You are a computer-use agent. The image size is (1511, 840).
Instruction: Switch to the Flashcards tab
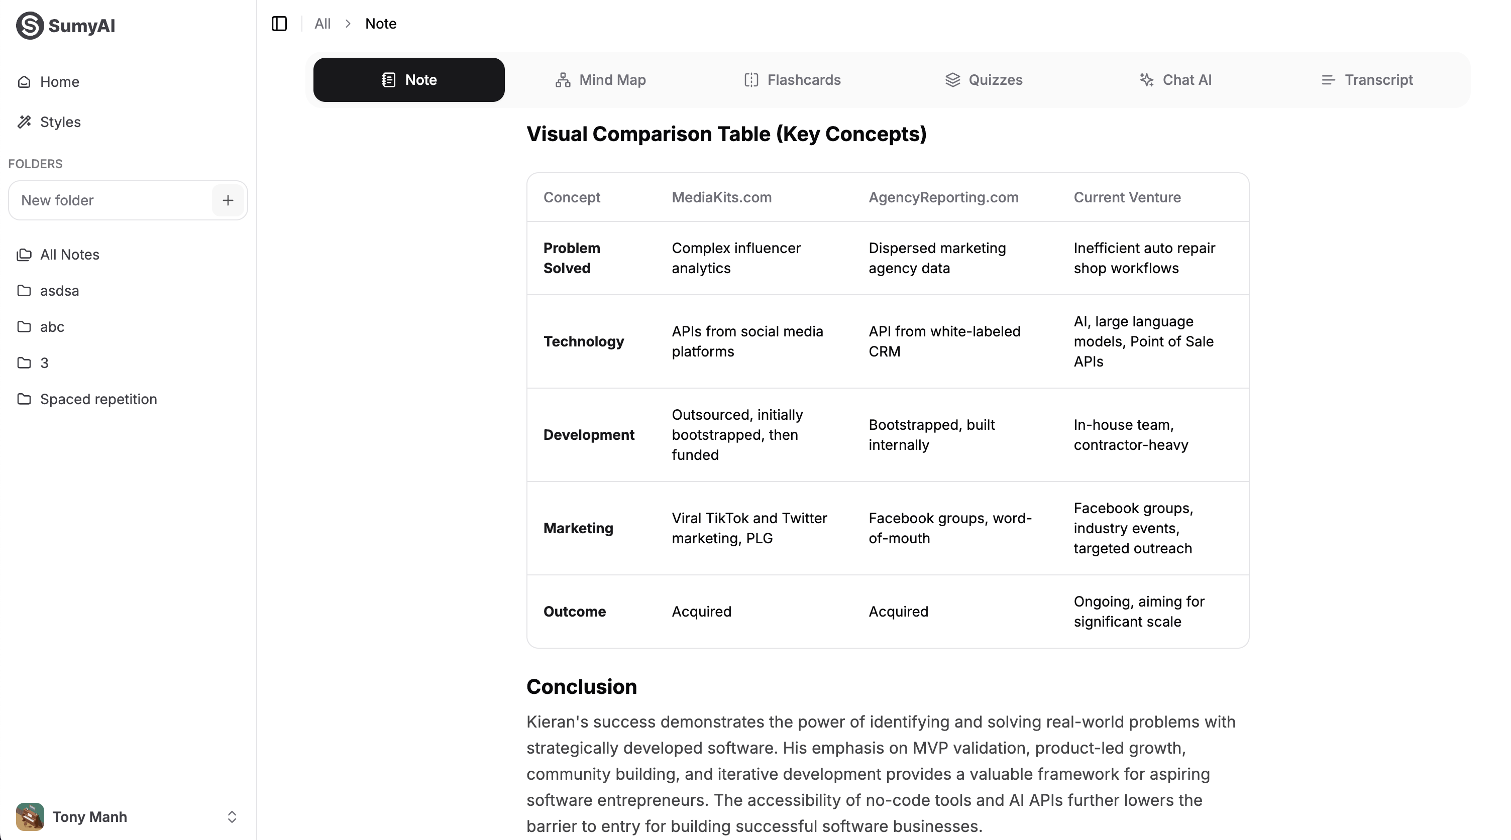(792, 80)
